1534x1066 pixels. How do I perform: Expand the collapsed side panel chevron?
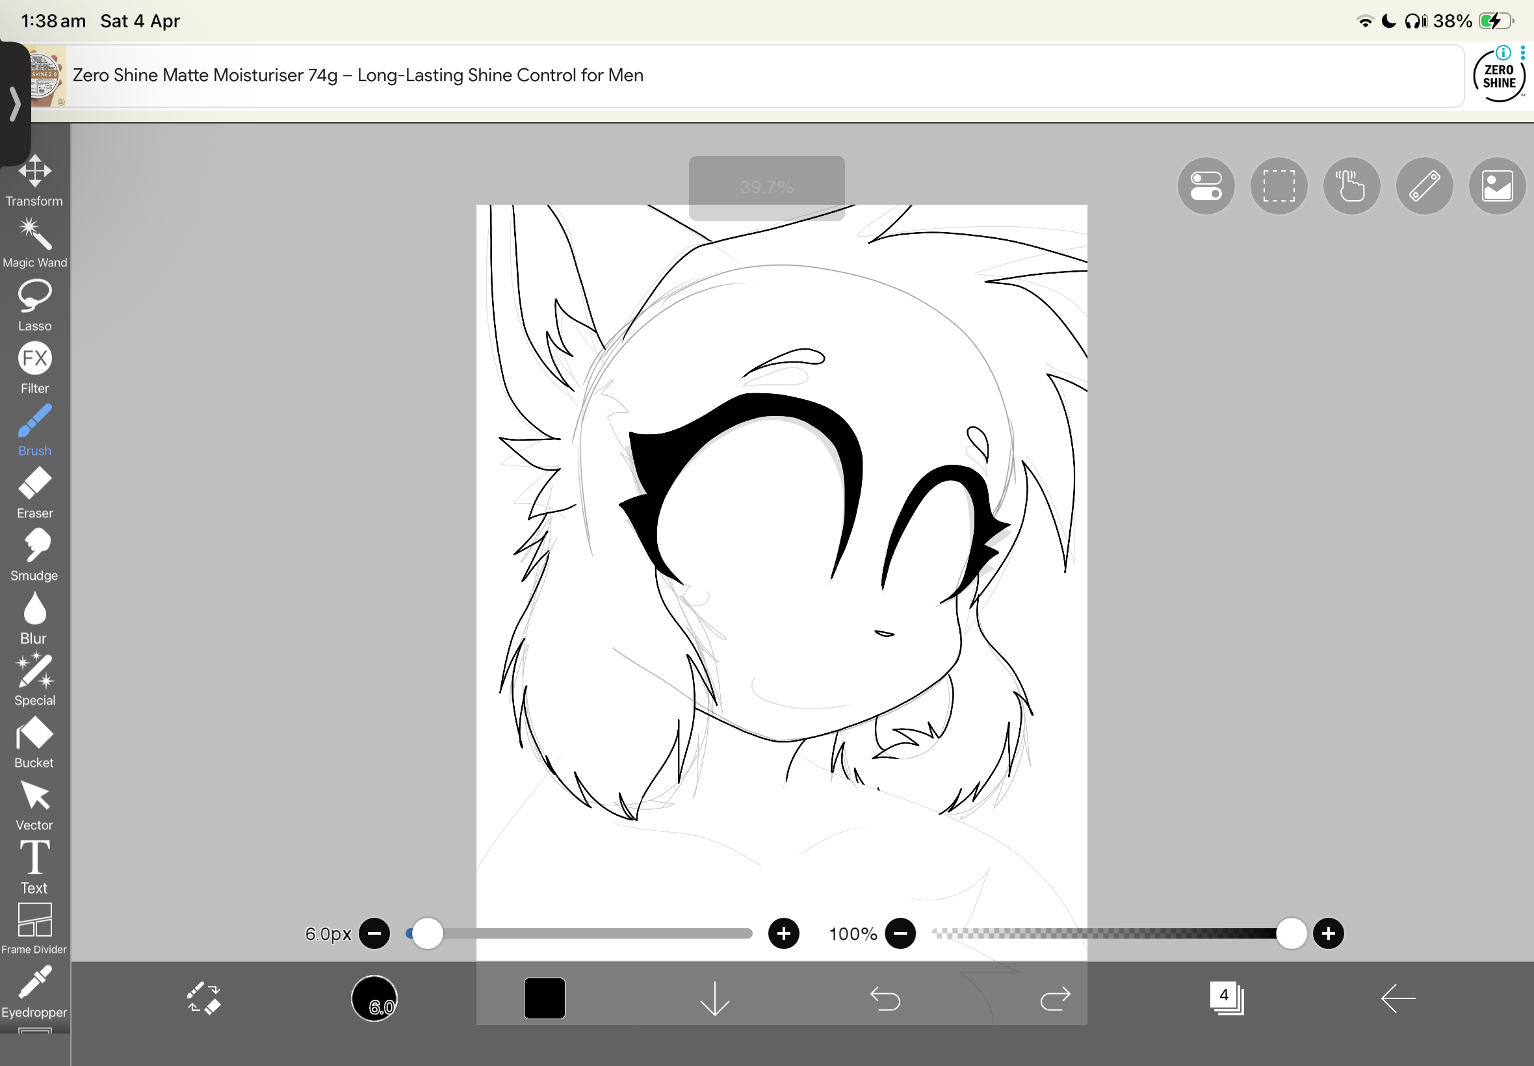click(x=15, y=103)
